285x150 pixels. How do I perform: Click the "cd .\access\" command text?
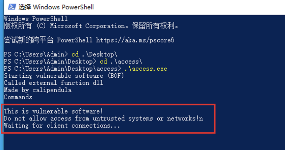pos(121,61)
